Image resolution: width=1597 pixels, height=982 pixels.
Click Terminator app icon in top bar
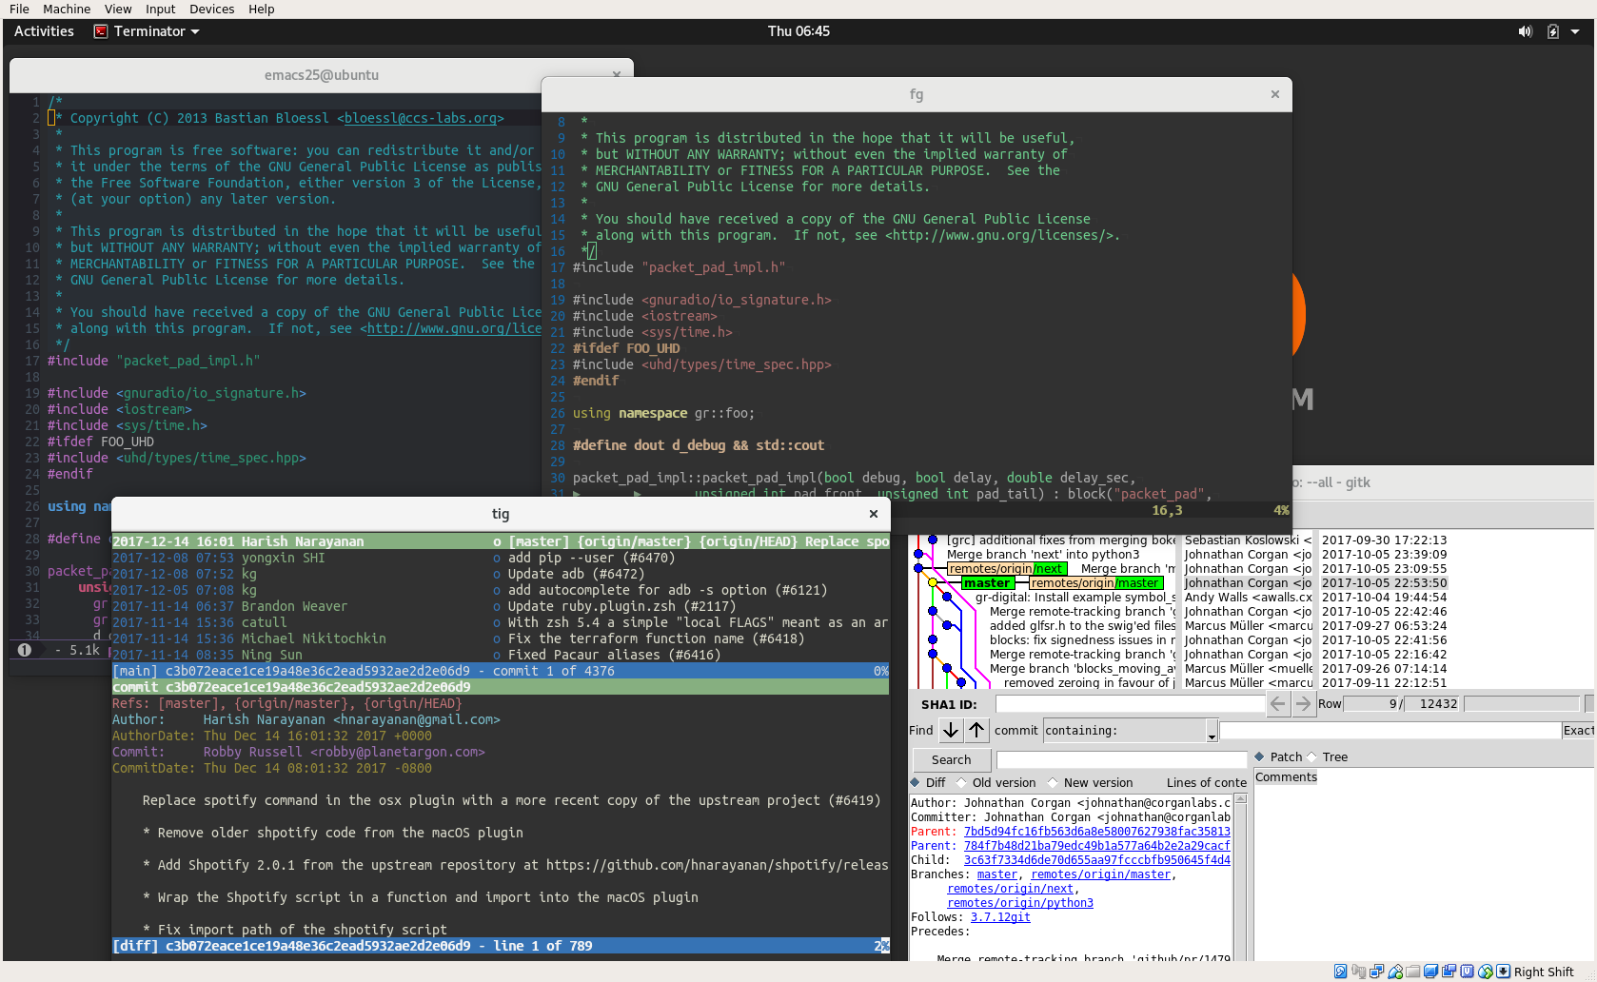(x=100, y=31)
